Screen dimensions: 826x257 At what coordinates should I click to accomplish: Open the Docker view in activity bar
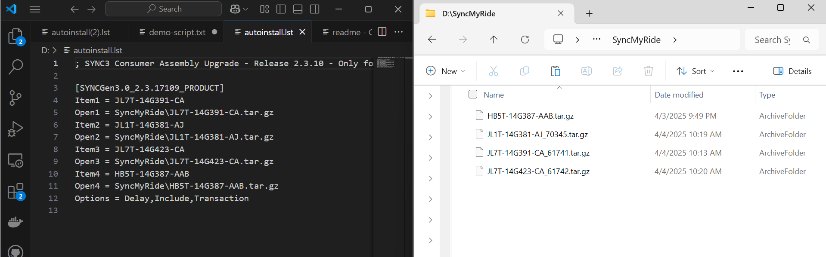(x=16, y=222)
